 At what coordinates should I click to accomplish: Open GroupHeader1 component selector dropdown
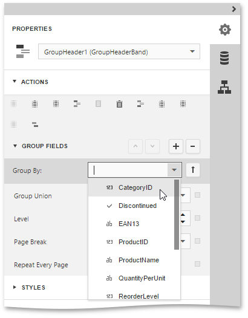(119, 51)
